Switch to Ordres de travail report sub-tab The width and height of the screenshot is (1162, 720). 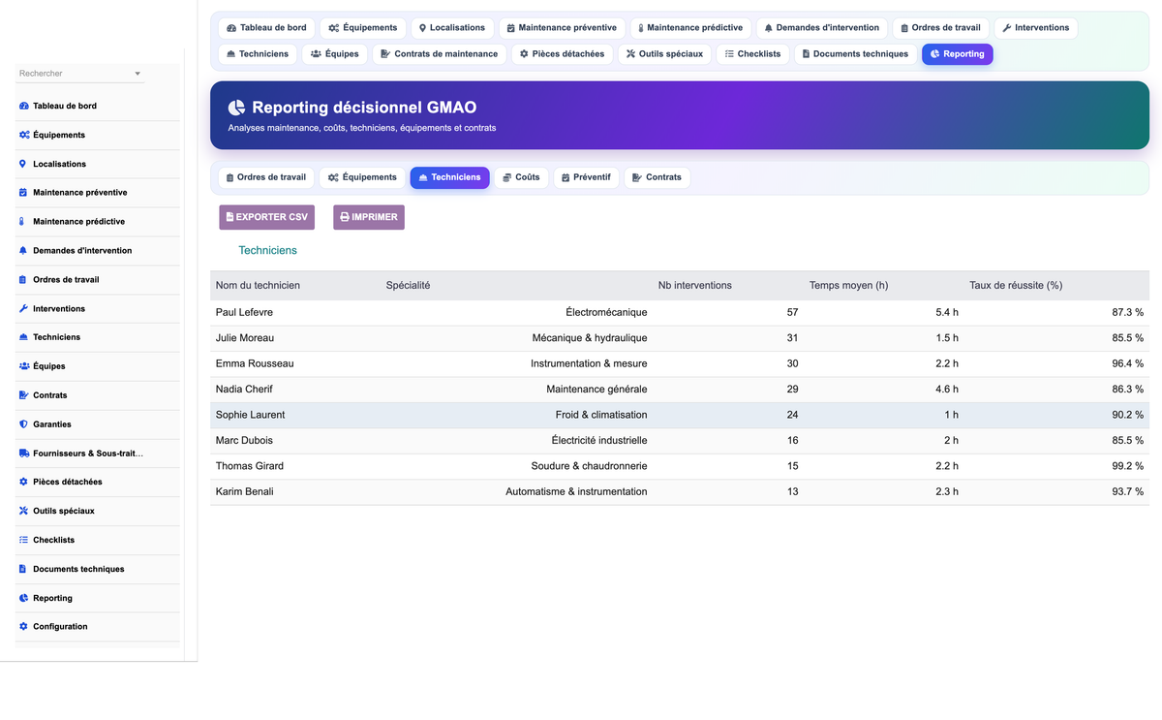tap(266, 177)
